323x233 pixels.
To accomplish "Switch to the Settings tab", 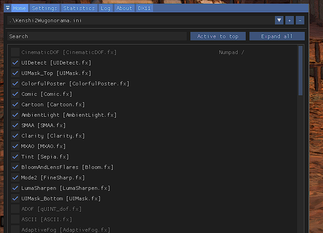I will pos(45,8).
